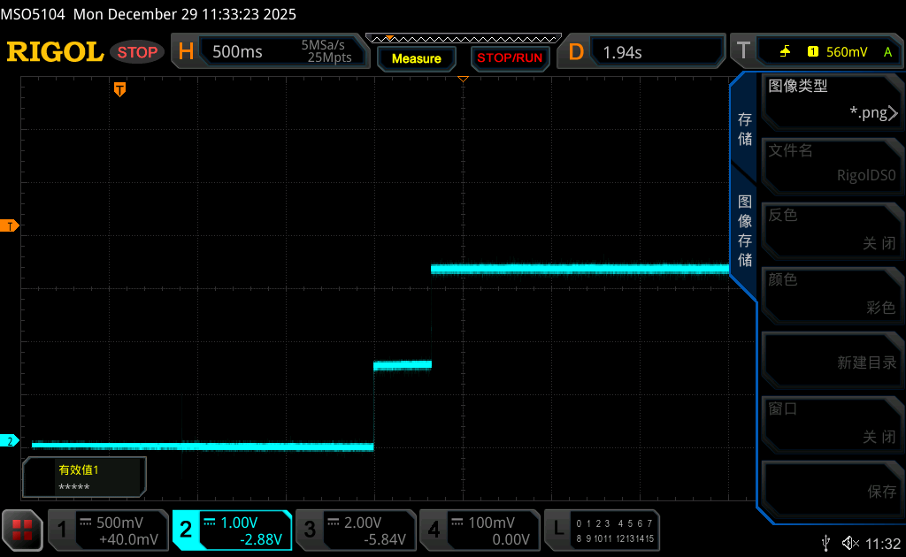Toggle channel 3 2.00V display
This screenshot has width=906, height=557.
pos(356,530)
